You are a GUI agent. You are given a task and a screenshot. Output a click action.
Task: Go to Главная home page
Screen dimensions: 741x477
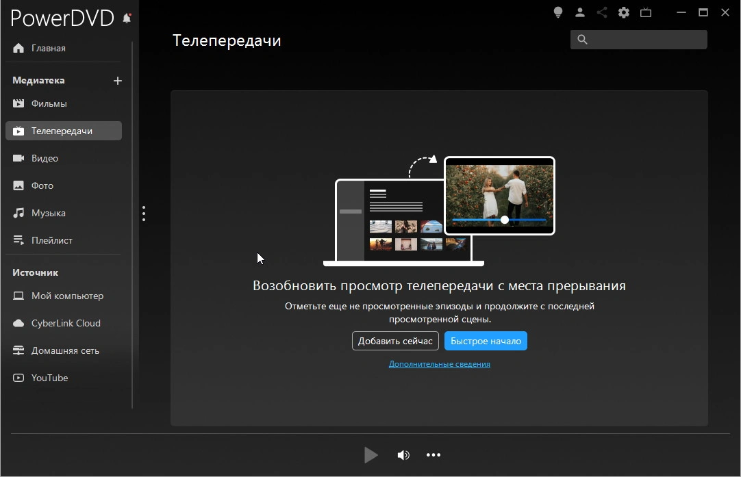coord(48,48)
